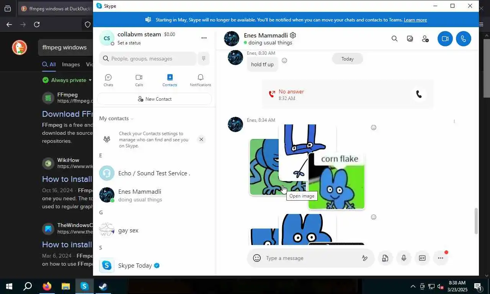Open Skype dial pad icon
The width and height of the screenshot is (490, 294).
[x=204, y=59]
